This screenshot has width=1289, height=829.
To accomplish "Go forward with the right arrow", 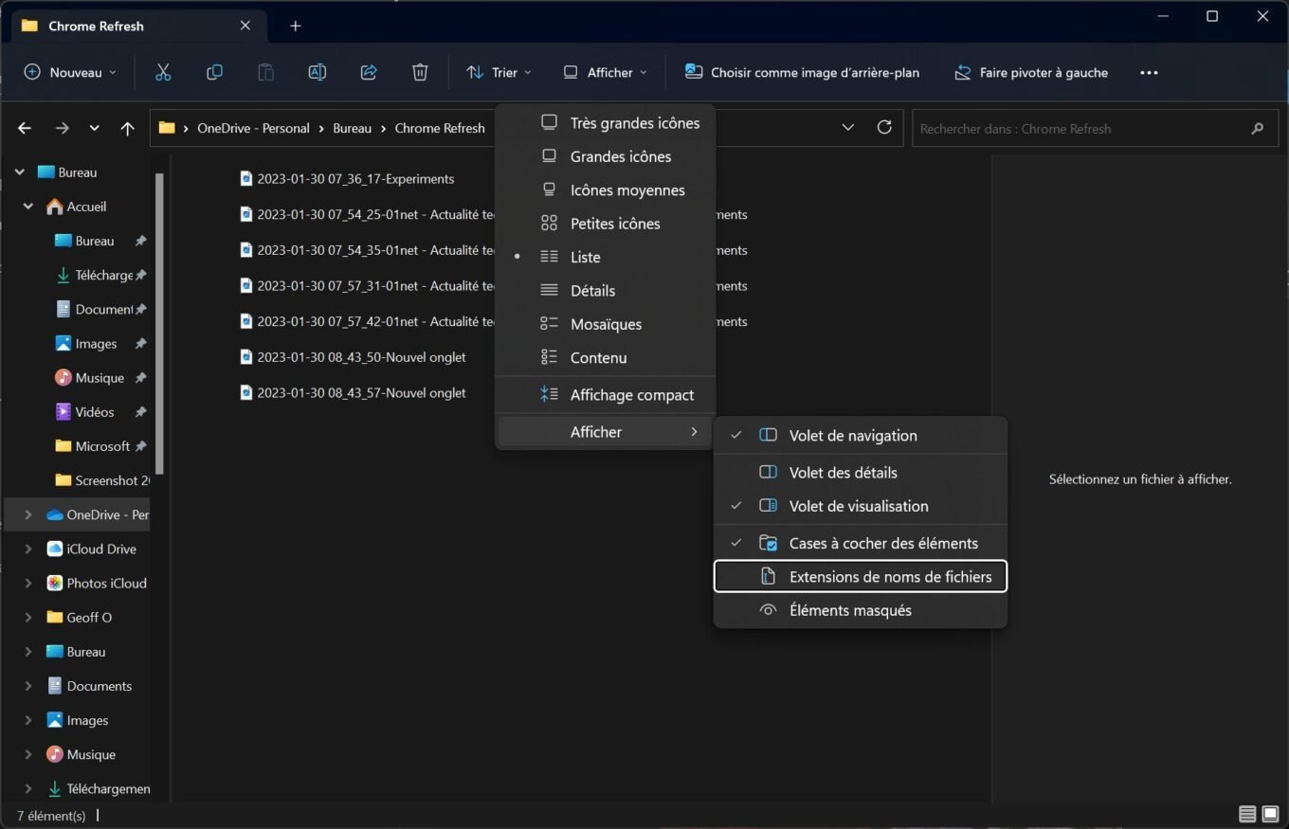I will click(x=62, y=128).
